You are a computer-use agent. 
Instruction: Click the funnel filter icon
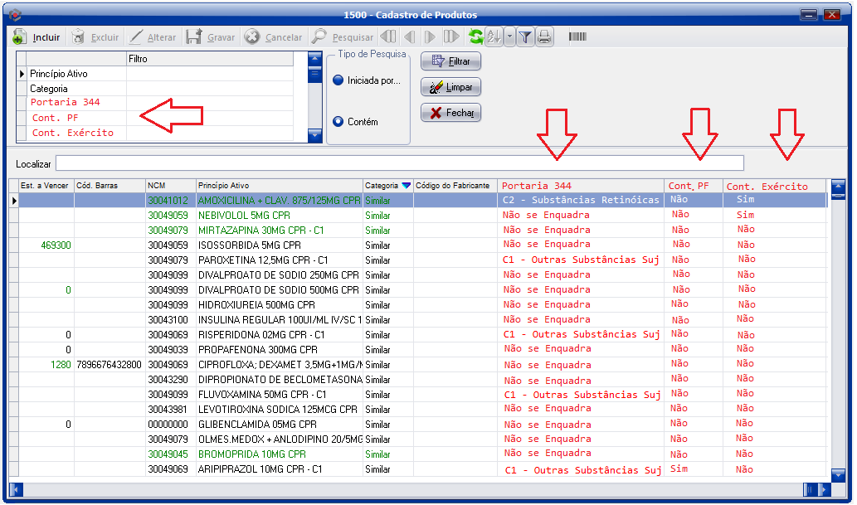point(525,37)
